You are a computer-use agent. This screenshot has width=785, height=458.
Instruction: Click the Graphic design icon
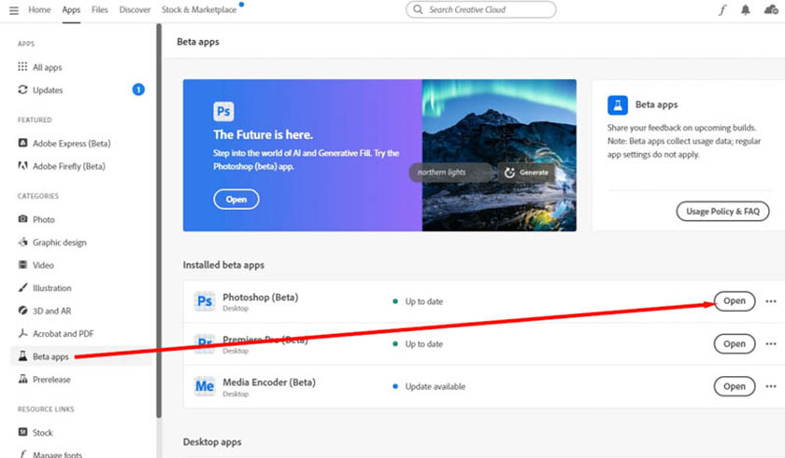(x=22, y=242)
